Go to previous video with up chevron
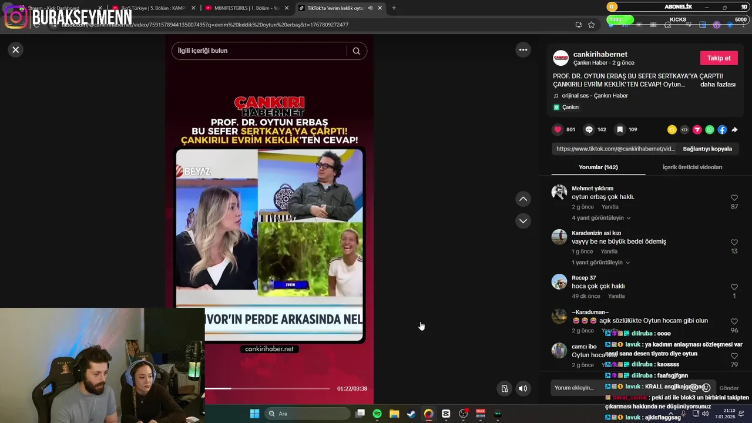Image resolution: width=752 pixels, height=423 pixels. (523, 199)
